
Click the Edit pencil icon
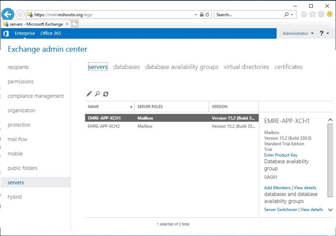pos(89,94)
